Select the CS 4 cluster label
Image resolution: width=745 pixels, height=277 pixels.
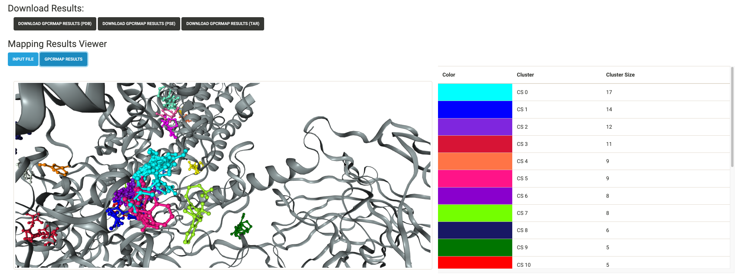[x=522, y=161]
